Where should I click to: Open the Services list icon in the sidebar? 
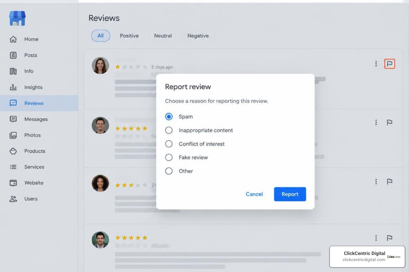13,167
